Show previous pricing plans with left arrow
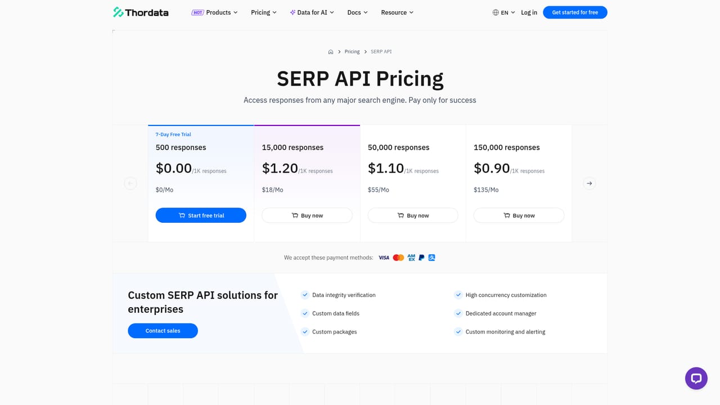 (130, 183)
